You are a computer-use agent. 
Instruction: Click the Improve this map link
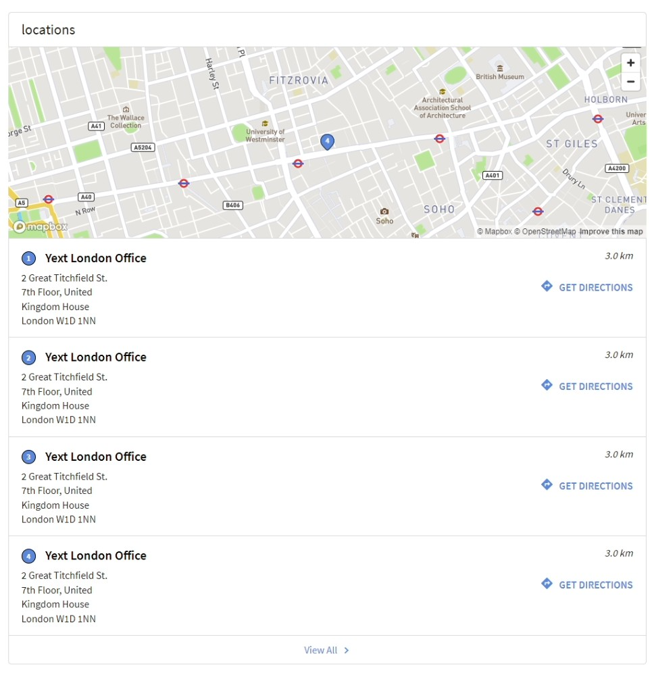[x=611, y=232]
